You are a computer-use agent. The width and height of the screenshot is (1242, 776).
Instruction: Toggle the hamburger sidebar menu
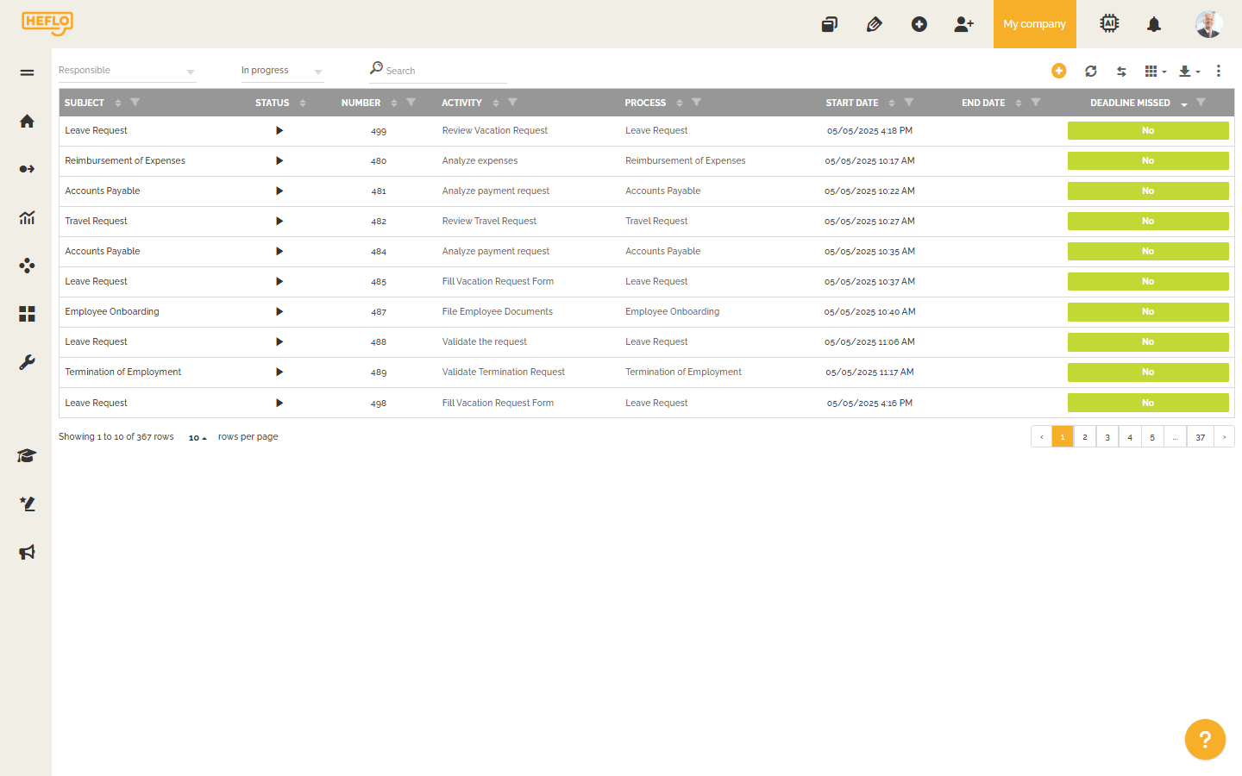[27, 72]
